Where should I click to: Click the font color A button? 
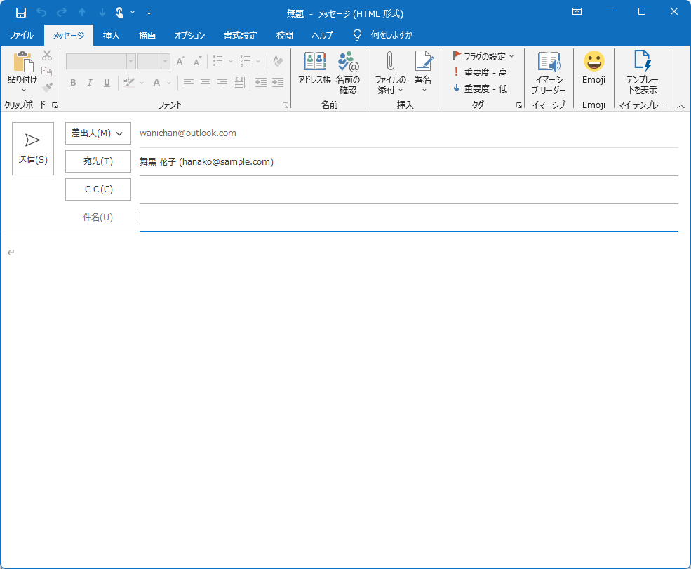pos(156,82)
